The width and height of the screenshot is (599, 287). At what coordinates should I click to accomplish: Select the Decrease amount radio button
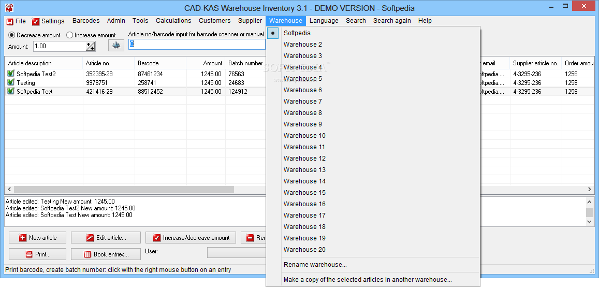[11, 35]
